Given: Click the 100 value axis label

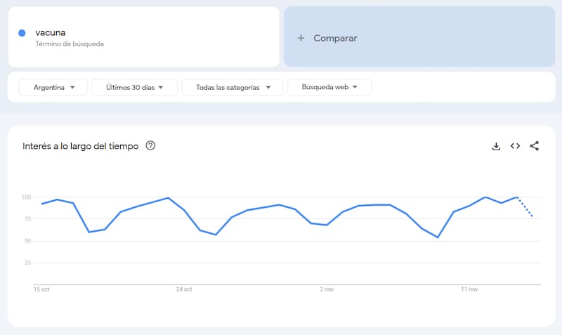Looking at the screenshot, I should (27, 197).
